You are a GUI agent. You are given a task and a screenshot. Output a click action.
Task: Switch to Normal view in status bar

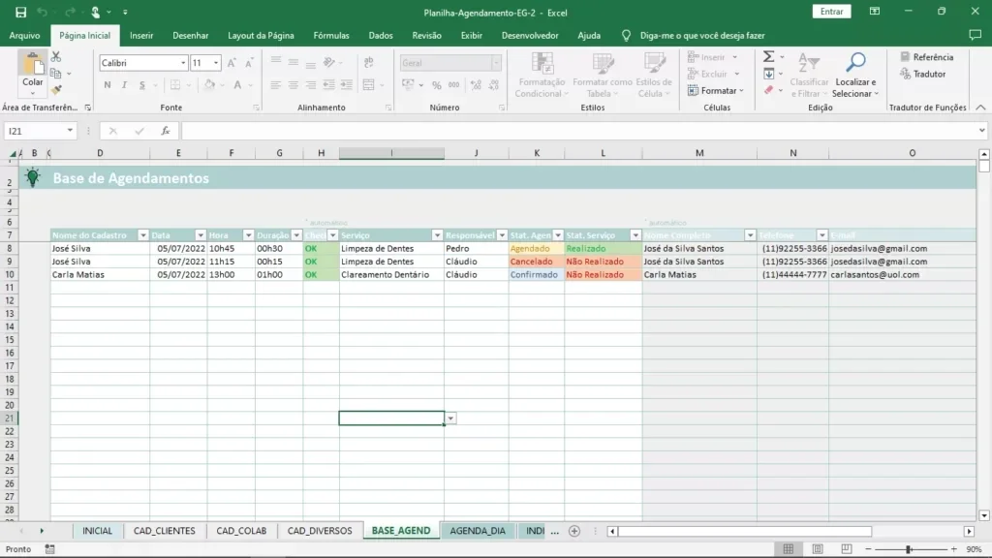click(x=789, y=549)
